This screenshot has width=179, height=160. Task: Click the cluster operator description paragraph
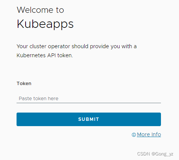point(77,51)
